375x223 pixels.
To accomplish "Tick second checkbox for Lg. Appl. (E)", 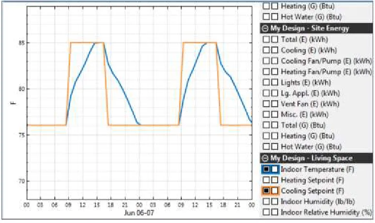I will click(x=275, y=93).
